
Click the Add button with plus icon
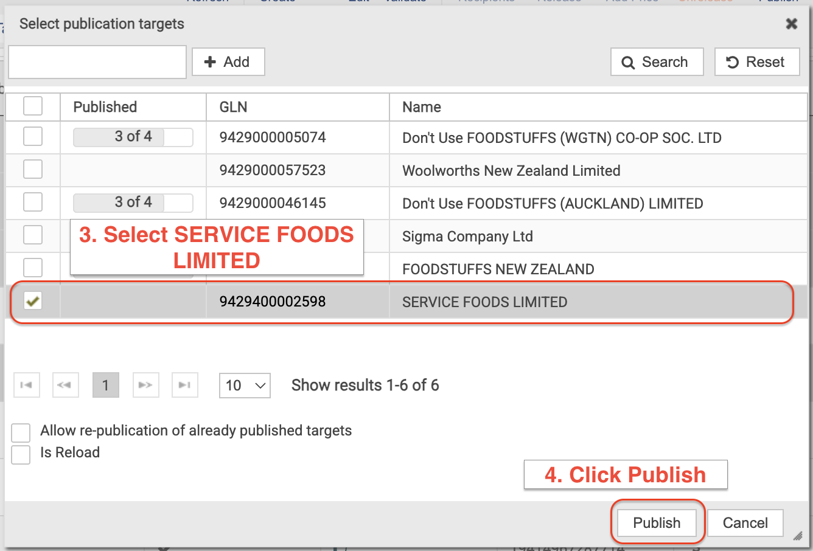[x=228, y=62]
